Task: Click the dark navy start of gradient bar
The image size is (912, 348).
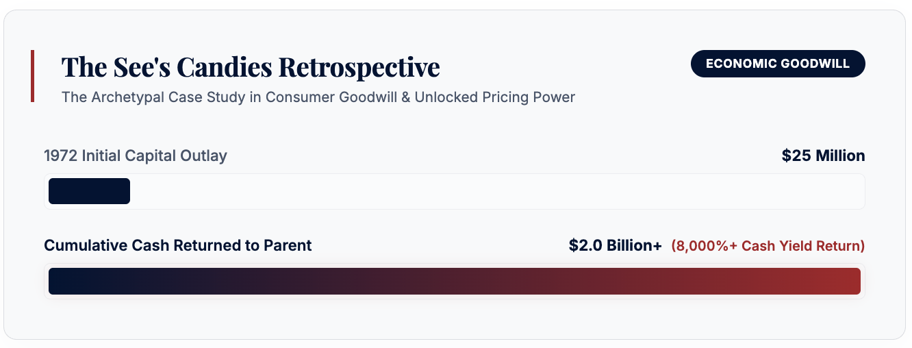Action: tap(68, 281)
